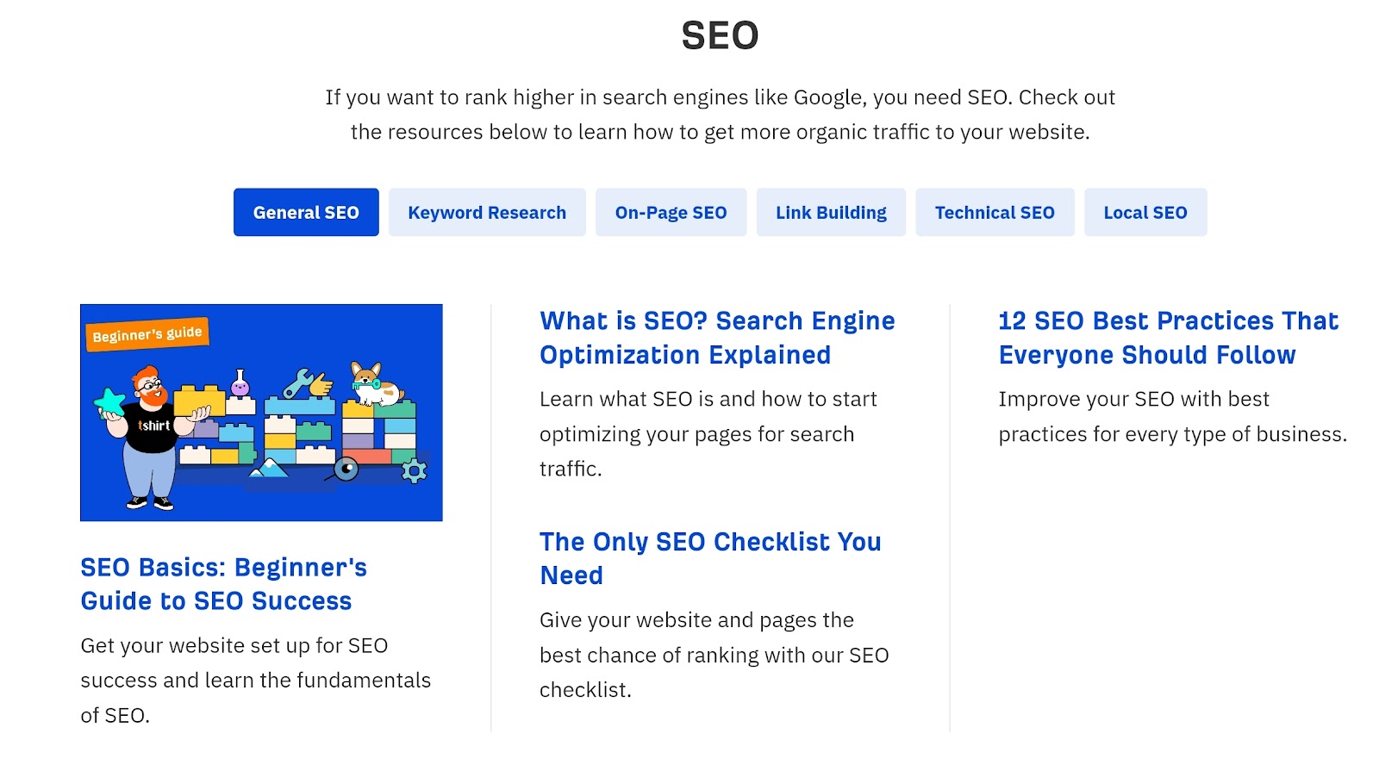Viewport: 1379px width, 771px height.
Task: View the Local SEO tab
Action: coord(1145,212)
